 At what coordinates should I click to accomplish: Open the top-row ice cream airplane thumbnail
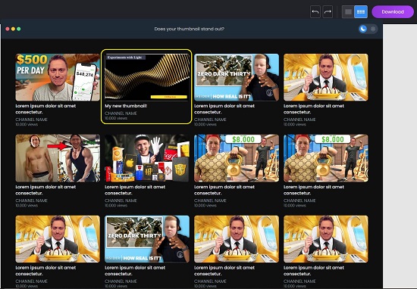(x=326, y=77)
